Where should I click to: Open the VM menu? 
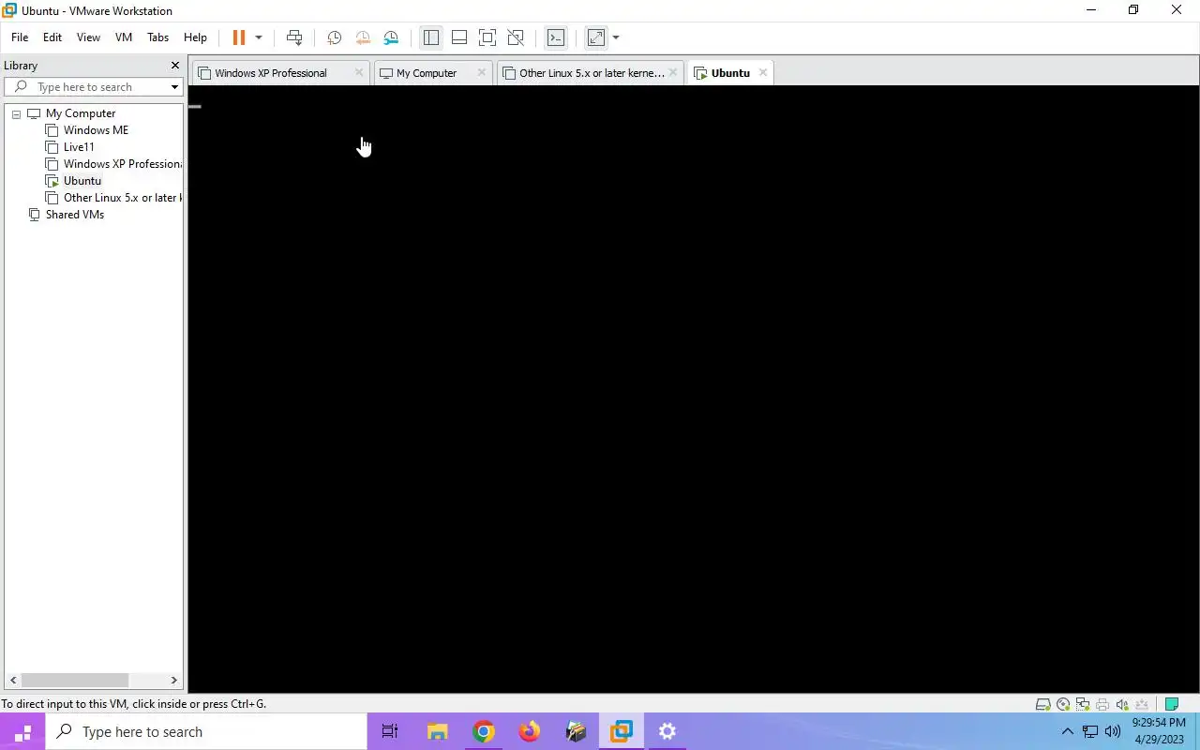coord(124,37)
